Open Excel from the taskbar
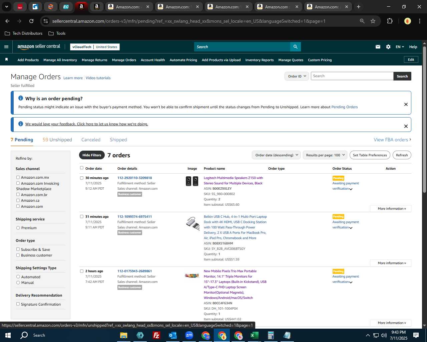The width and height of the screenshot is (427, 342). (254, 335)
